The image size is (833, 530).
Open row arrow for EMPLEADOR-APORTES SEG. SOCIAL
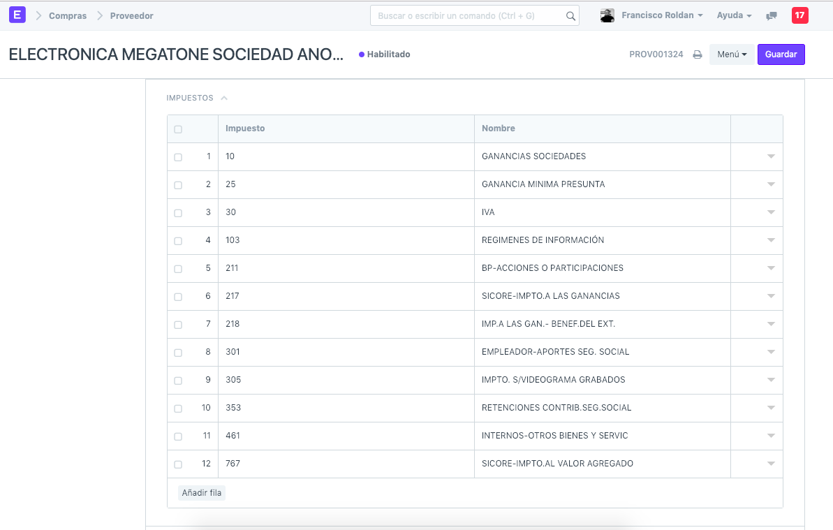point(771,351)
